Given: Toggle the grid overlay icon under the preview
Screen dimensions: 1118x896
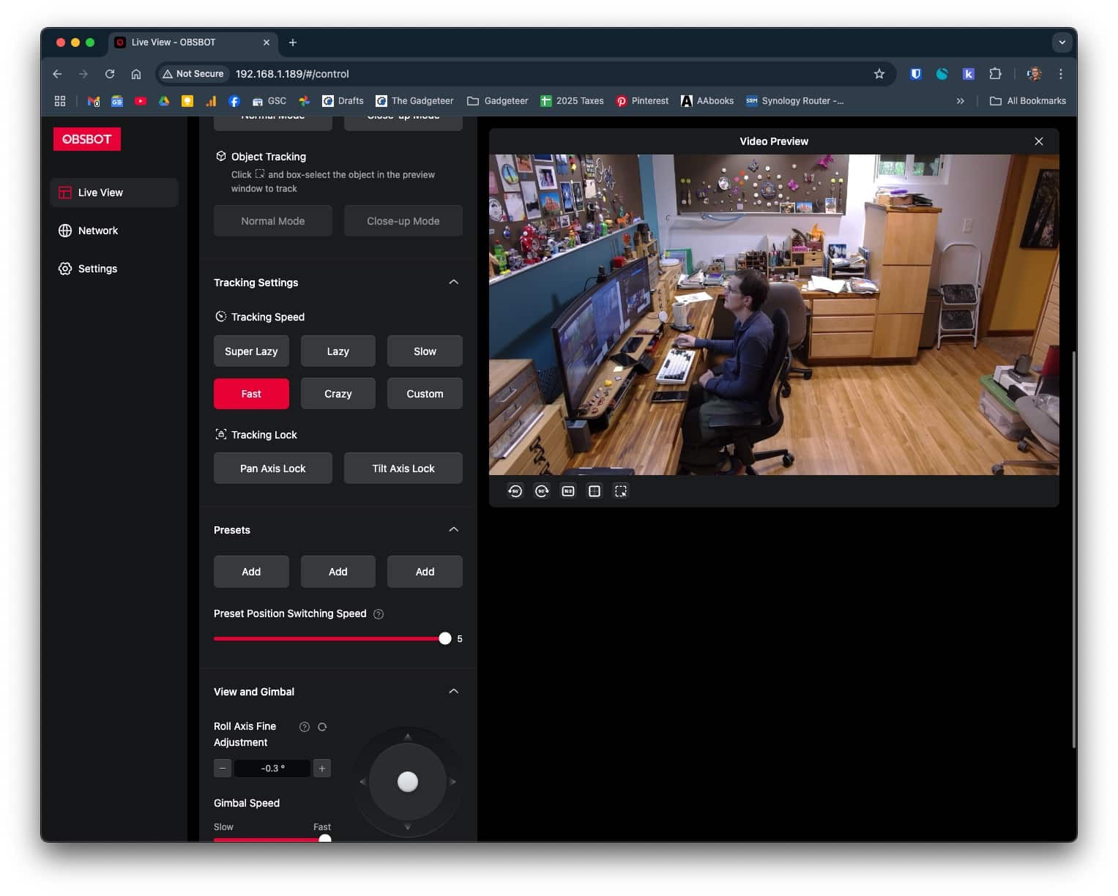Looking at the screenshot, I should pos(595,491).
